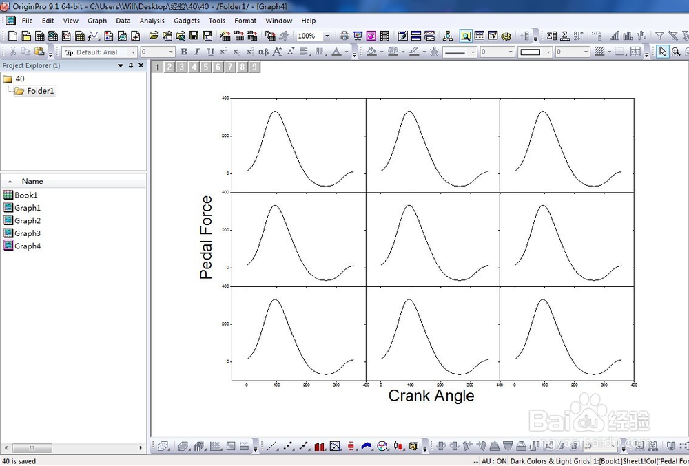
Task: Open the Default: Arial font dropdown
Action: coord(133,52)
